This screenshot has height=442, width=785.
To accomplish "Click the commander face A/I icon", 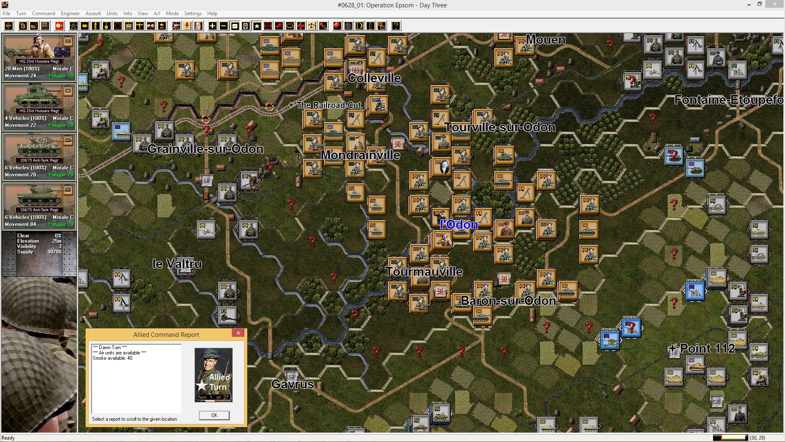I will 198,26.
